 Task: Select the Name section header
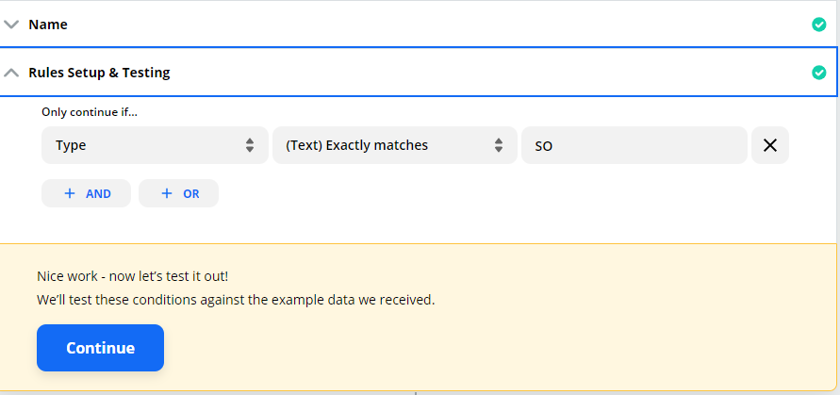click(x=418, y=25)
